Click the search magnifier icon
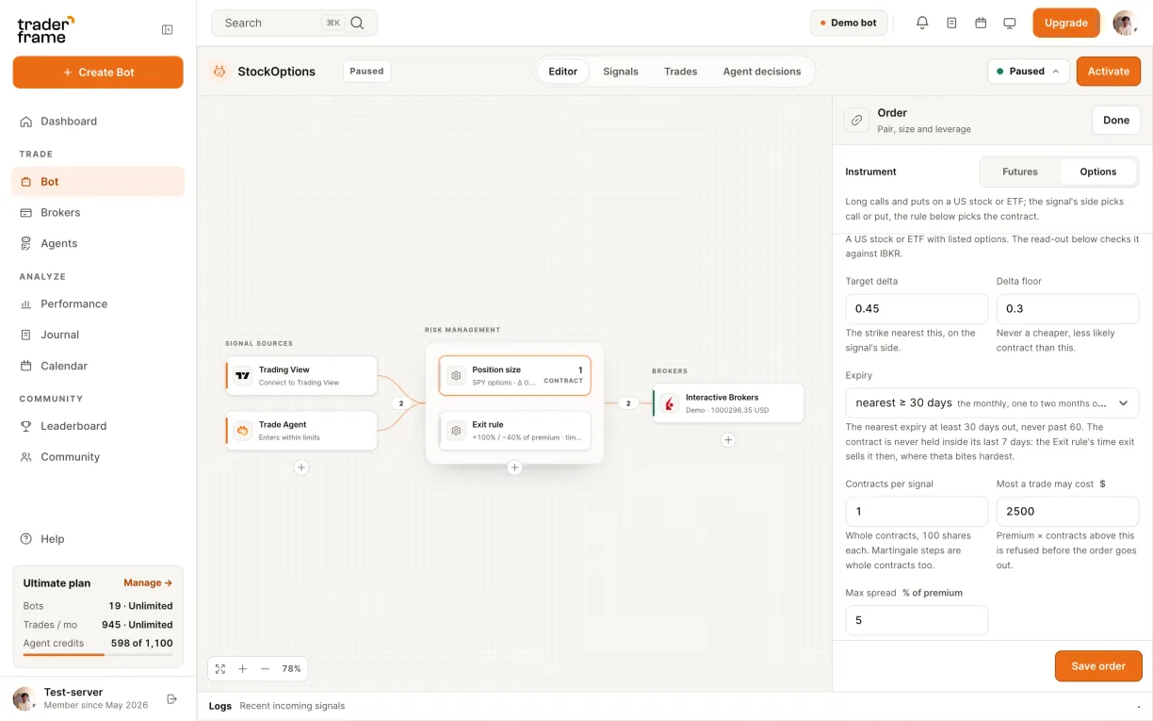Image resolution: width=1153 pixels, height=721 pixels. coord(357,23)
